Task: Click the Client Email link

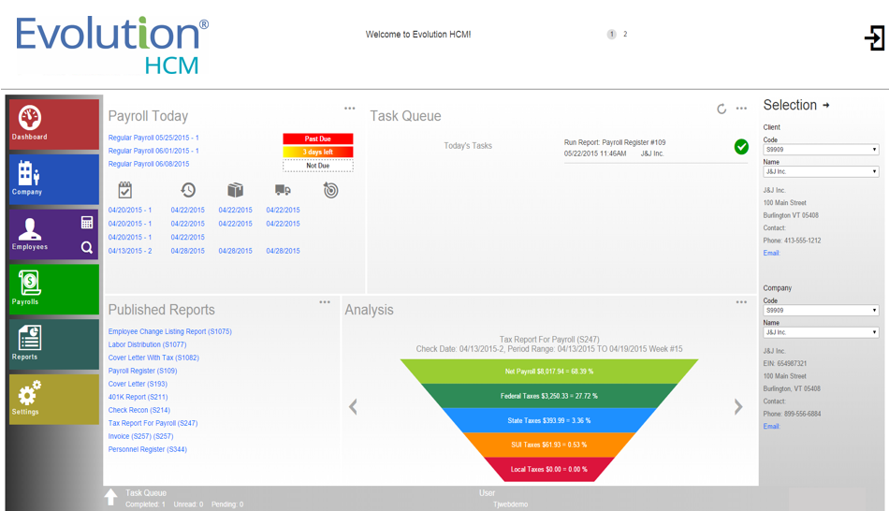Action: (x=772, y=253)
